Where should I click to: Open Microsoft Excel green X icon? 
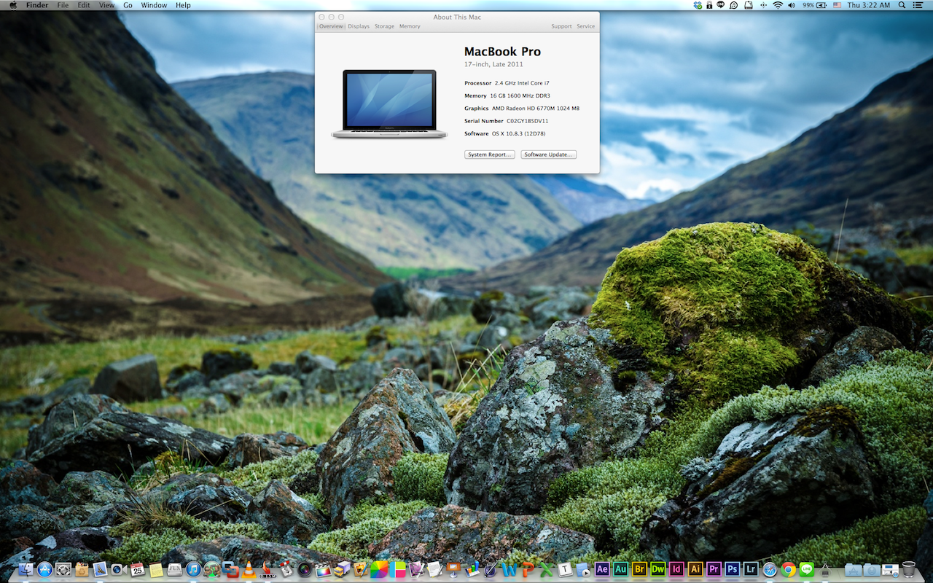[x=547, y=569]
